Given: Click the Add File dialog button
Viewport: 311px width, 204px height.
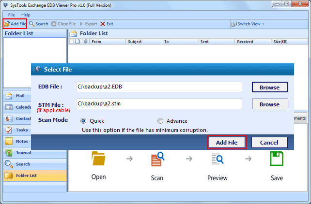Looking at the screenshot, I should pos(227,143).
